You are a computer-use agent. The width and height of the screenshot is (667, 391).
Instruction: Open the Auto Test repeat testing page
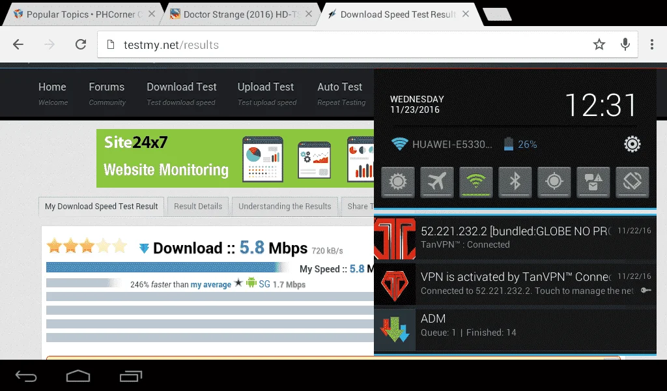(341, 94)
